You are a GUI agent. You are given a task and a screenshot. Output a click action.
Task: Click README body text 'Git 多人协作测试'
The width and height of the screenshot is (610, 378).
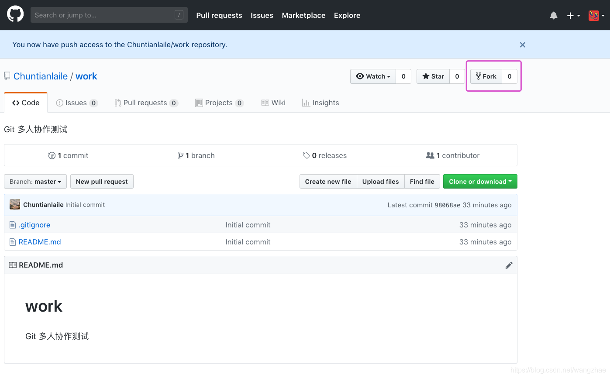tap(57, 336)
